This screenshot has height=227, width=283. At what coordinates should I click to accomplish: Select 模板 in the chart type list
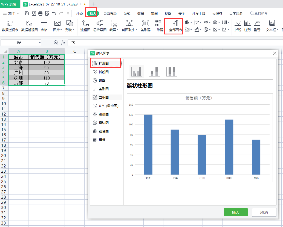tap(106, 140)
